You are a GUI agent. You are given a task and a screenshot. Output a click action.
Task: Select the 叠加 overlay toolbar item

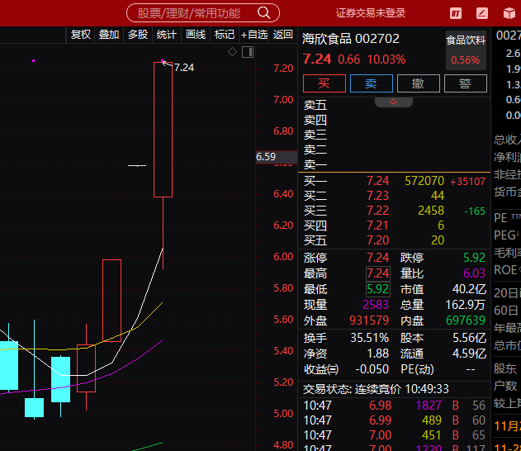(109, 34)
